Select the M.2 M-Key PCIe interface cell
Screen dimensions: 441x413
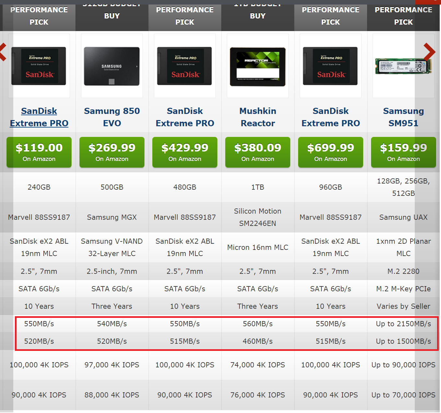click(403, 289)
